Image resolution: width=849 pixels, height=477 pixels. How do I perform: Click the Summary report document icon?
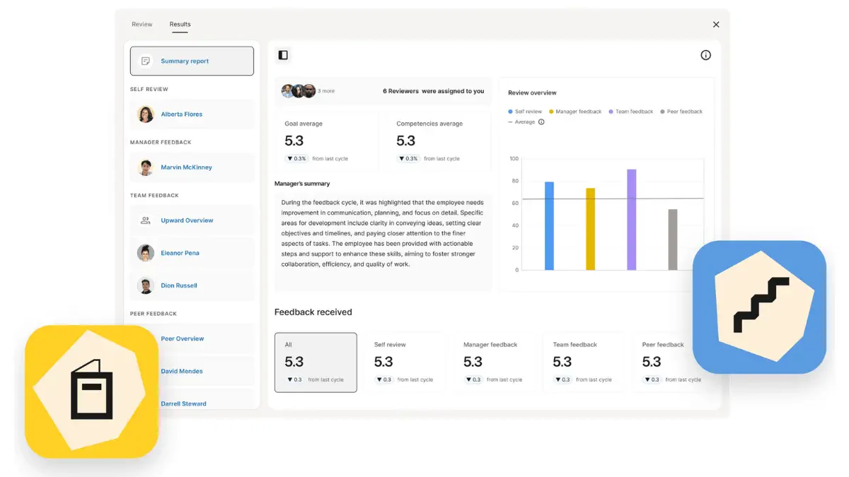146,61
